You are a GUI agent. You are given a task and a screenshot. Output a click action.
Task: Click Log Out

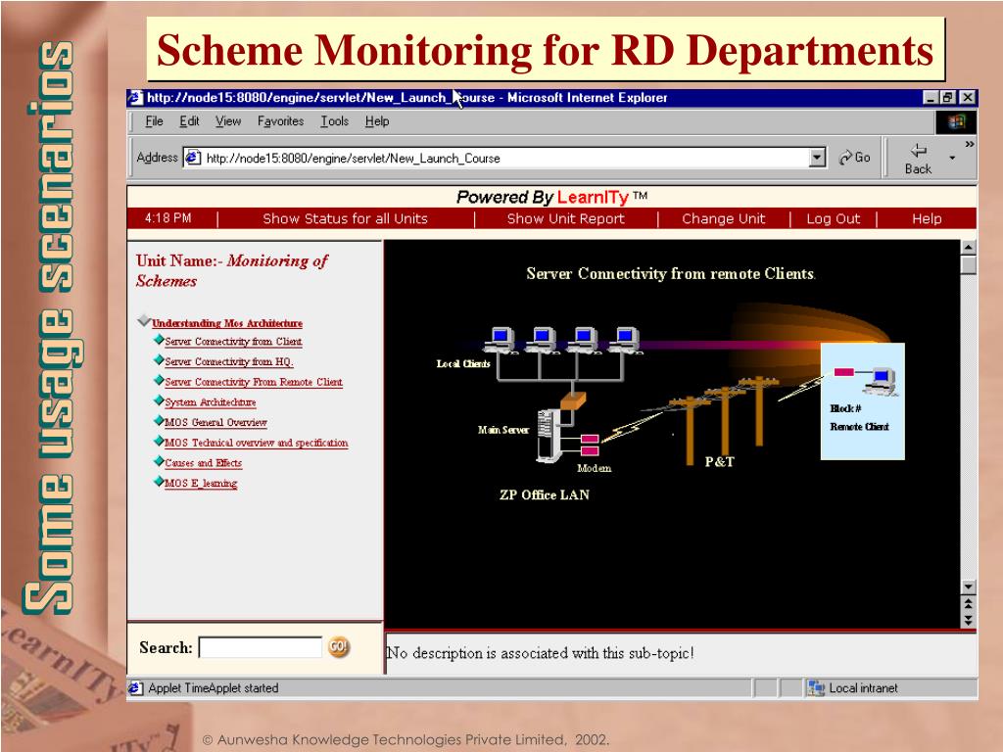pos(833,218)
